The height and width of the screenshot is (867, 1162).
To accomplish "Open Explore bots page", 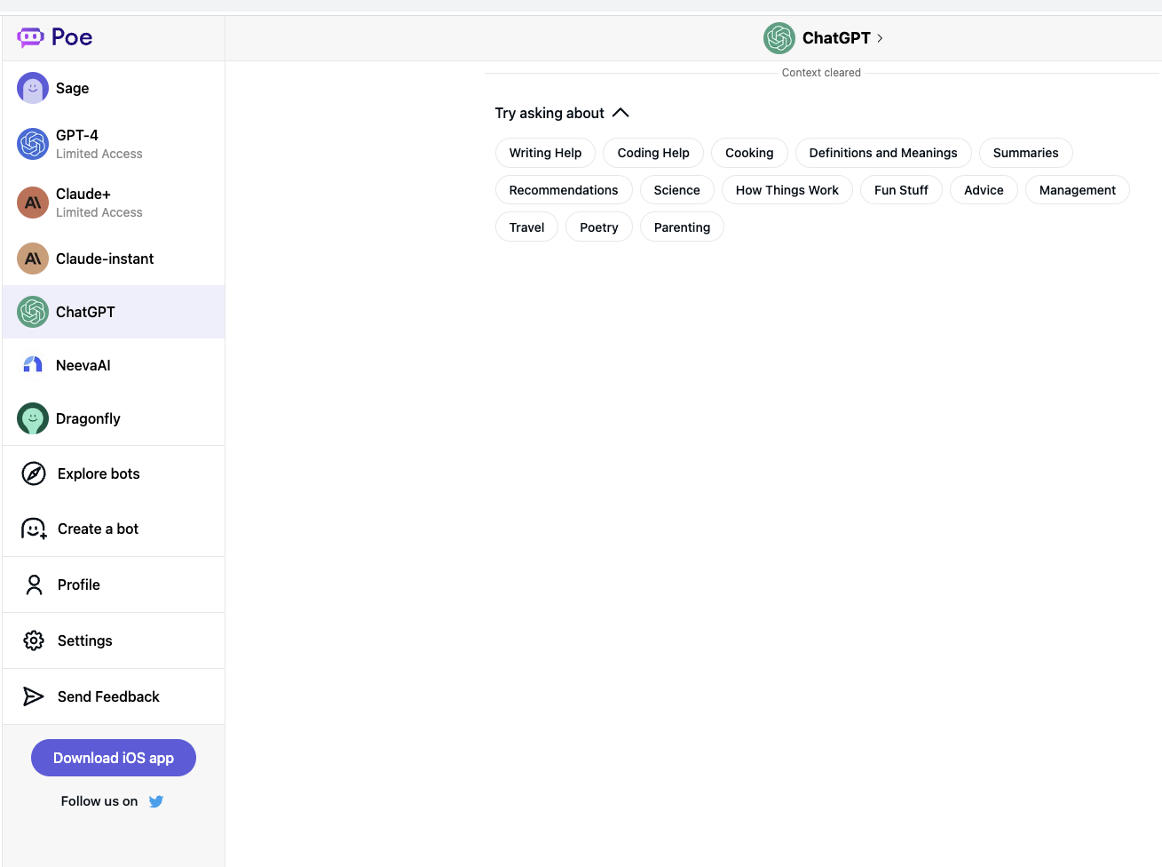I will pos(114,473).
